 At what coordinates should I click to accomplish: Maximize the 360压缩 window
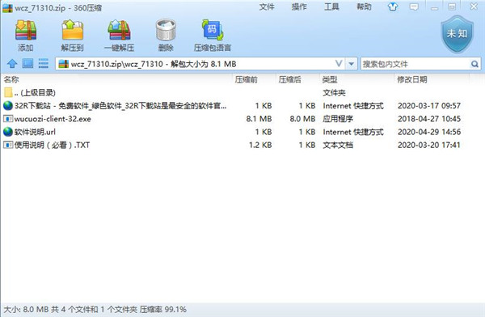pyautogui.click(x=452, y=6)
